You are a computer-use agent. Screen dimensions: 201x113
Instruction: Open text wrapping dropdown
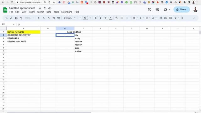(148, 18)
